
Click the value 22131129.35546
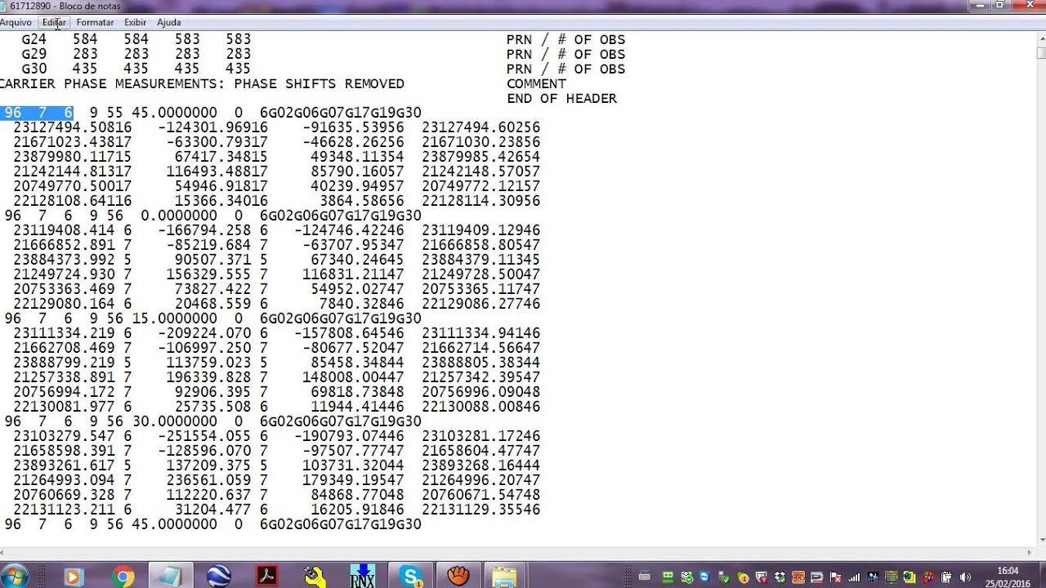point(481,510)
